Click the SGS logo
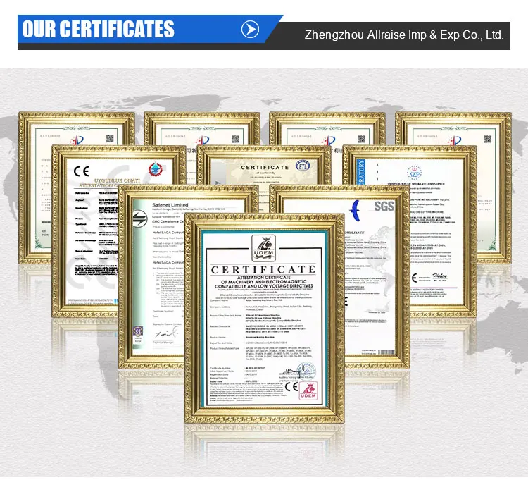The image size is (528, 480). tap(384, 206)
